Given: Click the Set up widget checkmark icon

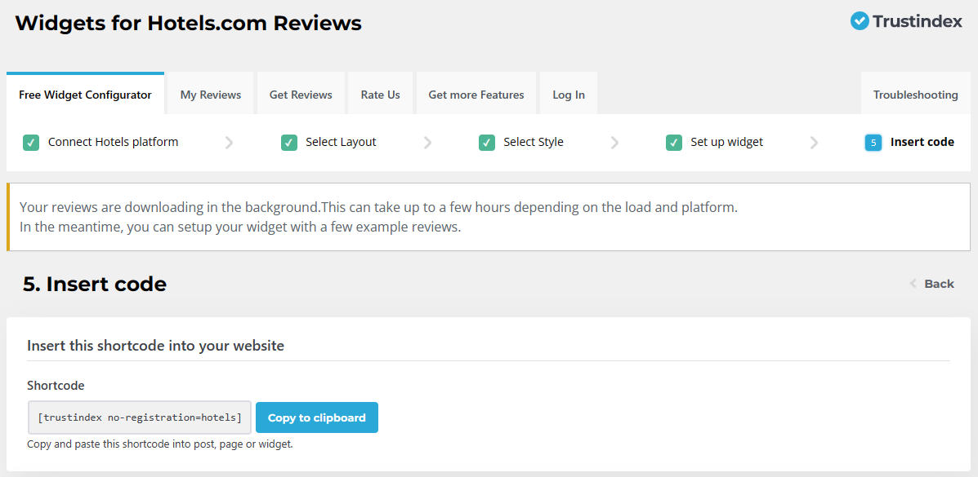Looking at the screenshot, I should 674,142.
